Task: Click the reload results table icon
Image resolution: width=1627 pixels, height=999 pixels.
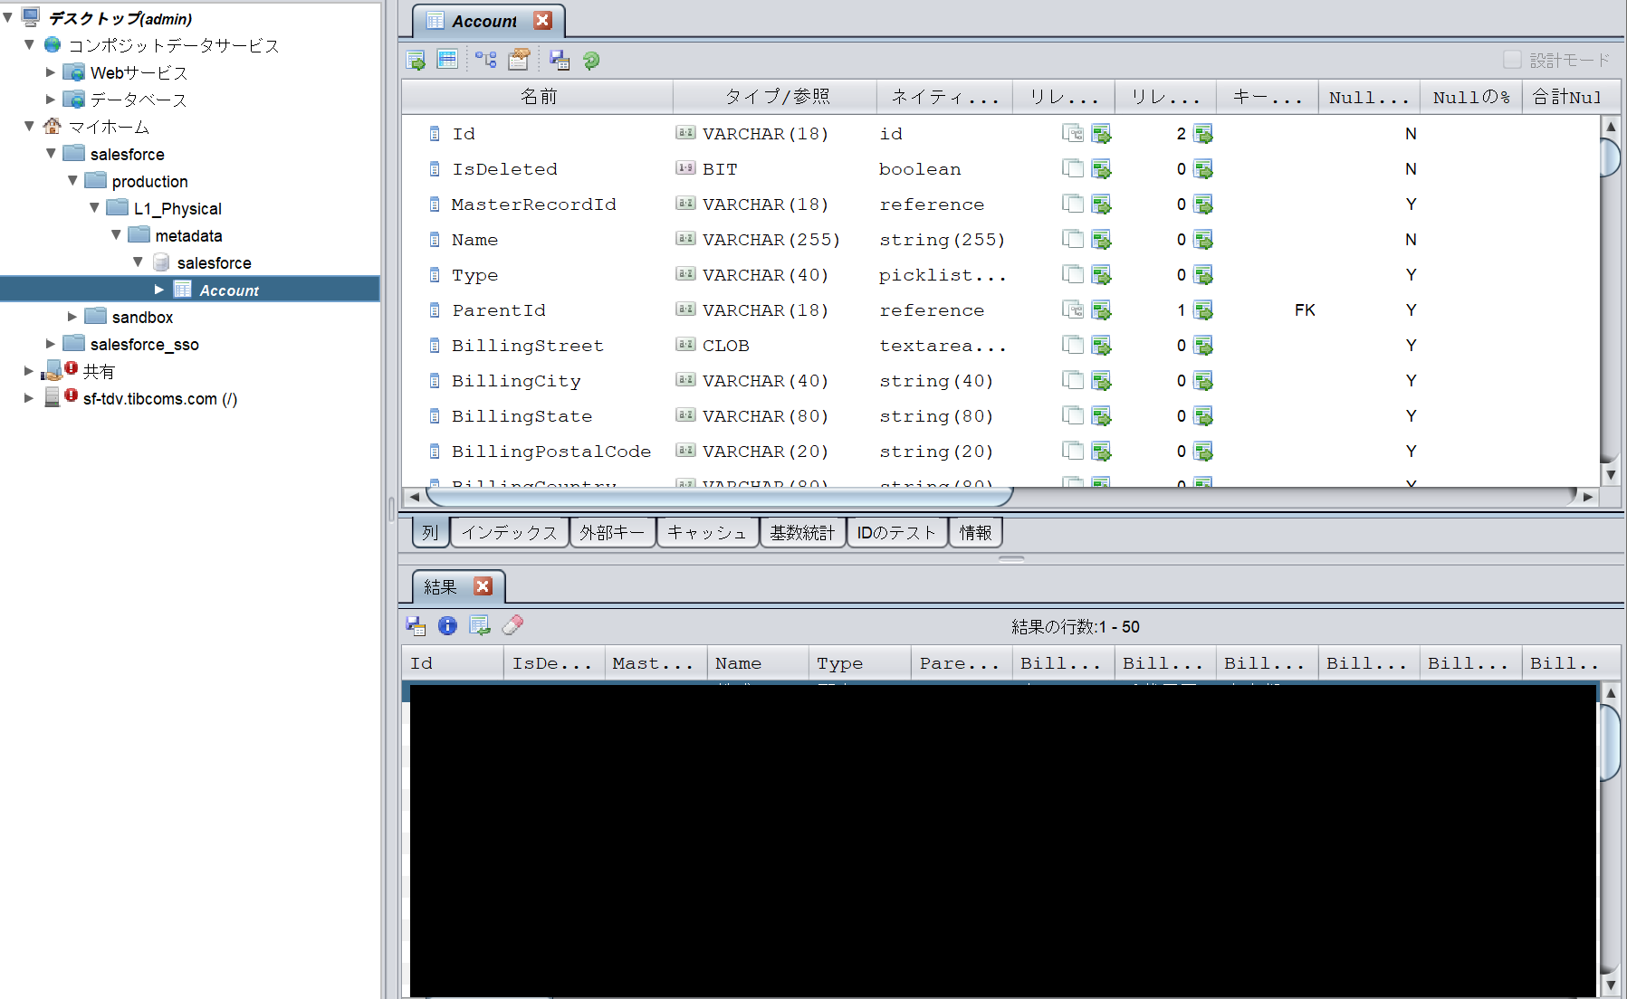Action: click(x=480, y=625)
